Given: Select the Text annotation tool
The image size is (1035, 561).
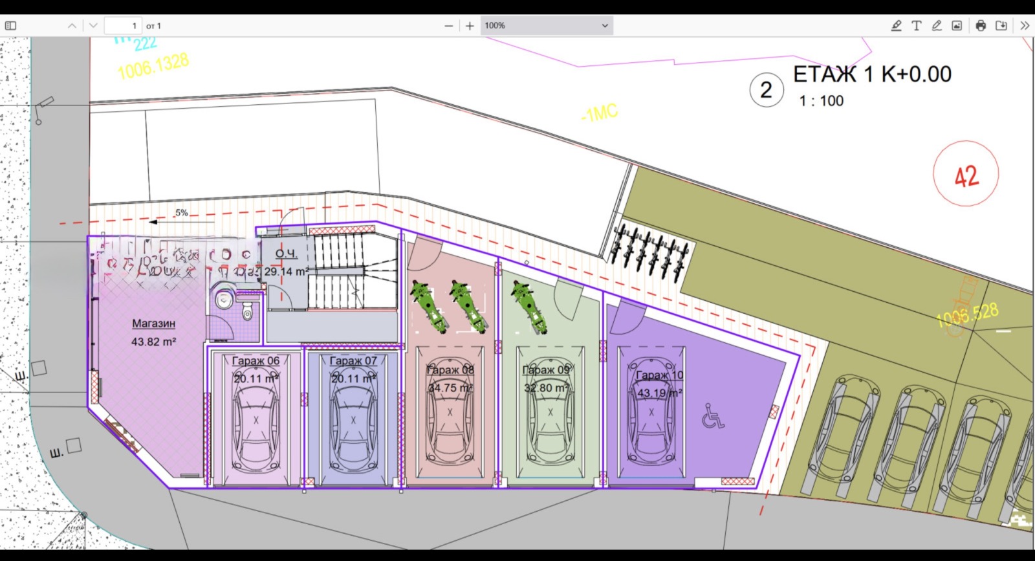Looking at the screenshot, I should click(917, 26).
